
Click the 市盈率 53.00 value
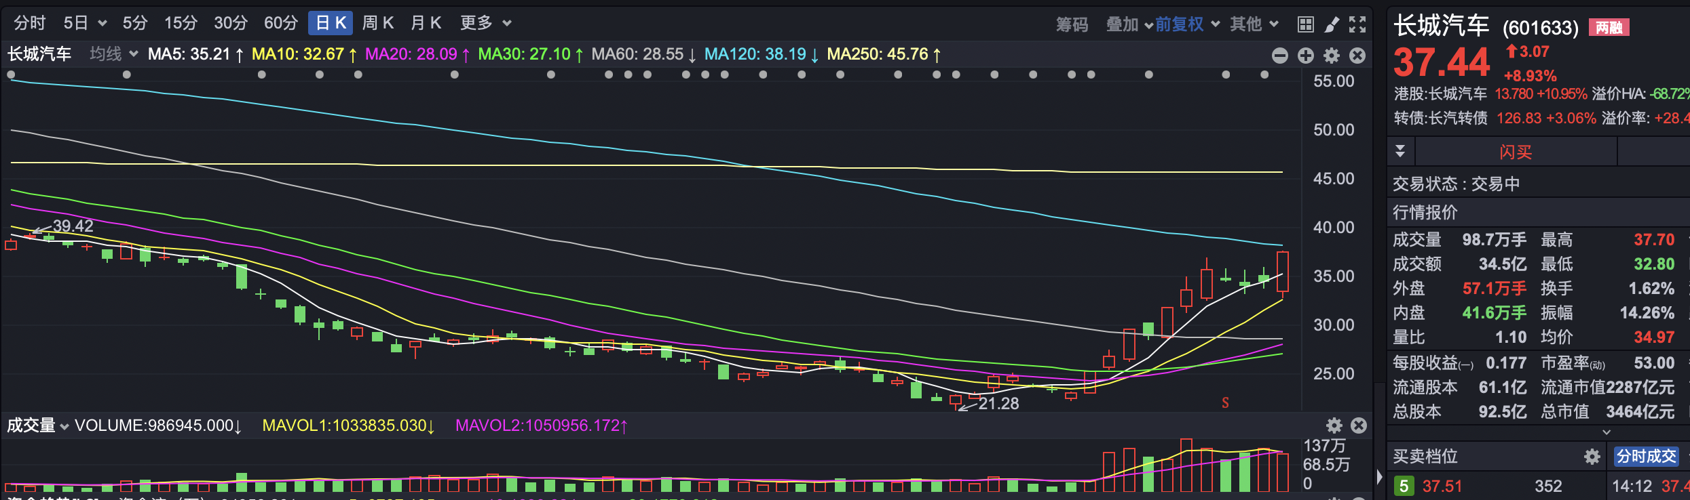click(1654, 363)
